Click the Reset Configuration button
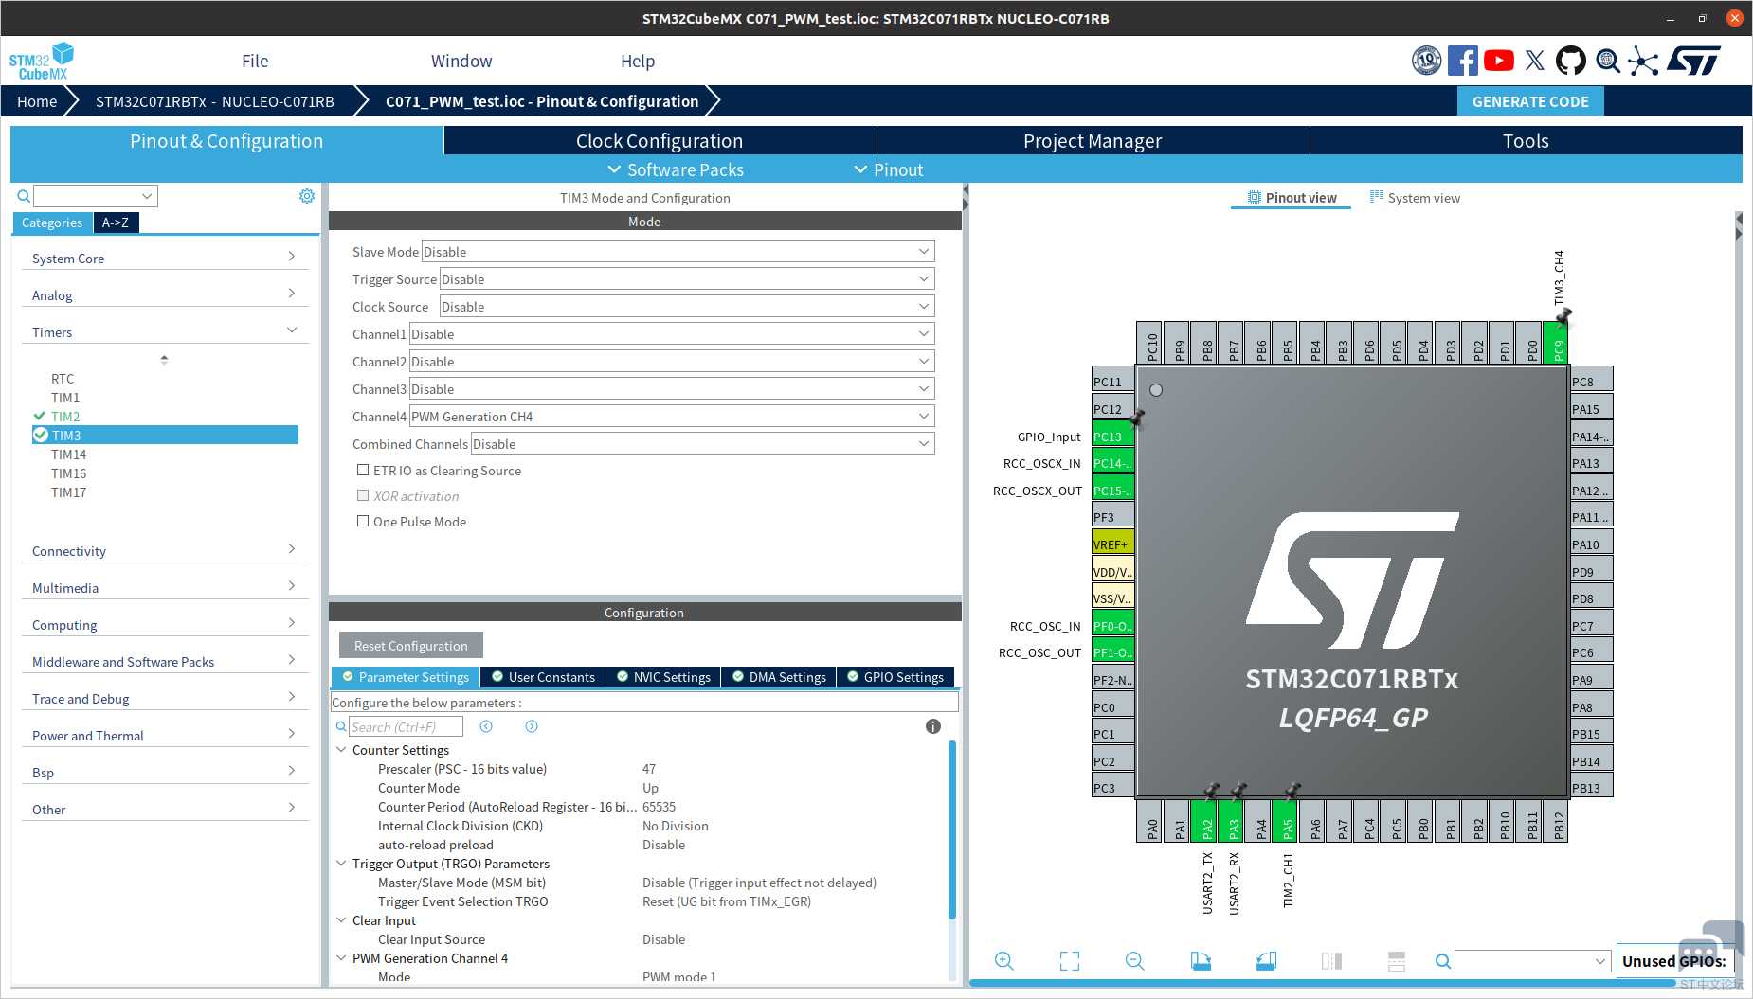The height and width of the screenshot is (999, 1753). pos(411,645)
